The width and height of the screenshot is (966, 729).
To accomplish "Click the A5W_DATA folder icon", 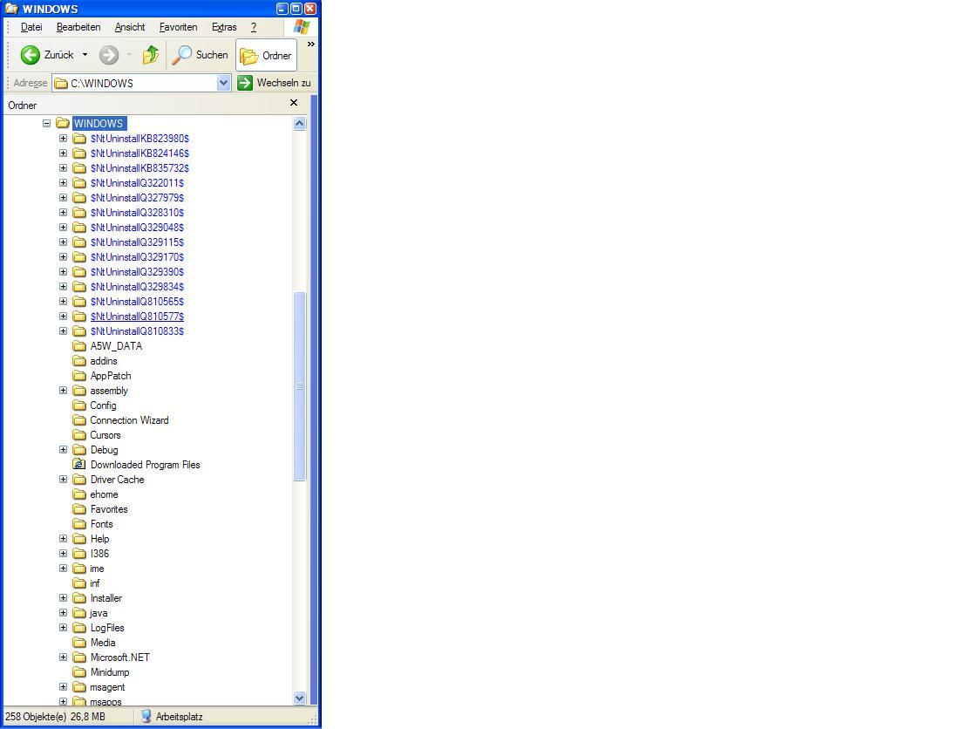I will 78,345.
